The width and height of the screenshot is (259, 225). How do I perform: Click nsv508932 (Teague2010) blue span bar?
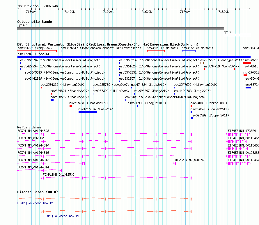(x=133, y=106)
